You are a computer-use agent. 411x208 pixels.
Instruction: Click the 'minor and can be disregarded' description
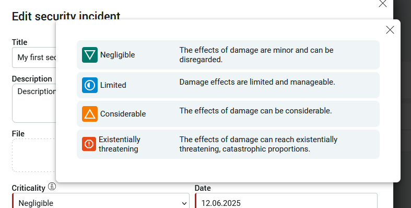pos(256,55)
